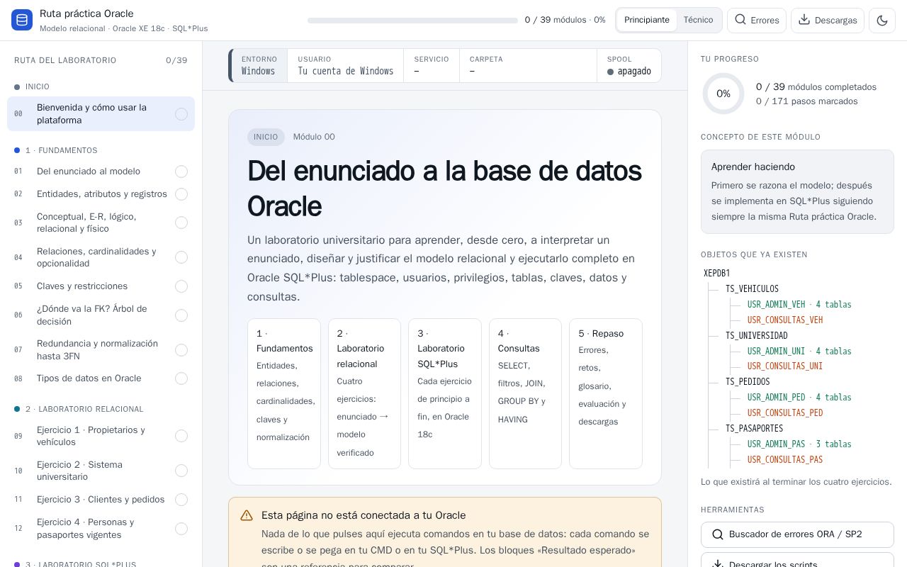The image size is (907, 567).
Task: Open the 4 · Consultas card
Action: (525, 394)
